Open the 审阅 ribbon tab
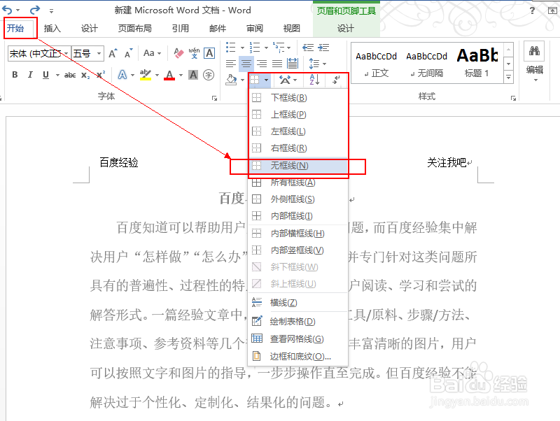The width and height of the screenshot is (560, 421). coord(255,28)
